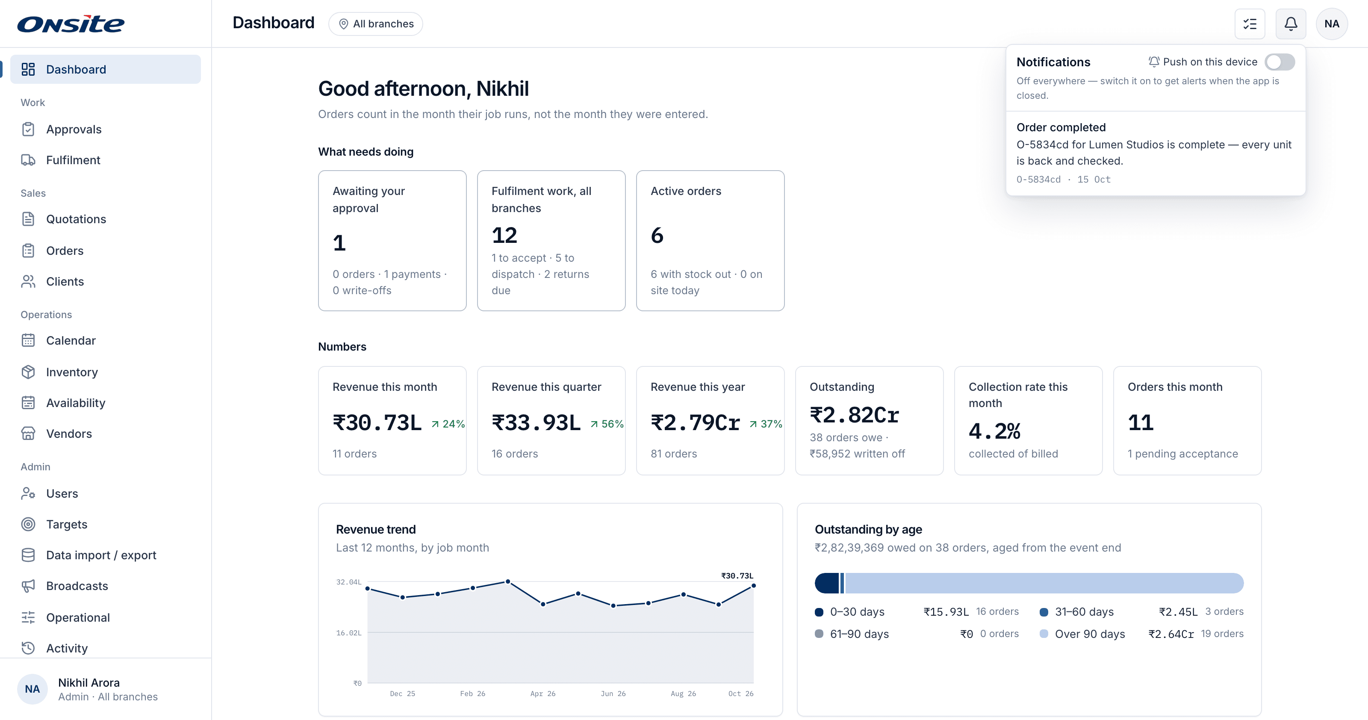
Task: Open the Awaiting your approval card
Action: point(392,241)
